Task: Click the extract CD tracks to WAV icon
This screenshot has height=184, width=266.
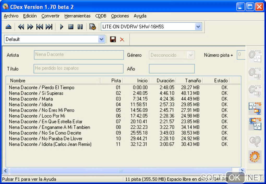Action: point(255,56)
